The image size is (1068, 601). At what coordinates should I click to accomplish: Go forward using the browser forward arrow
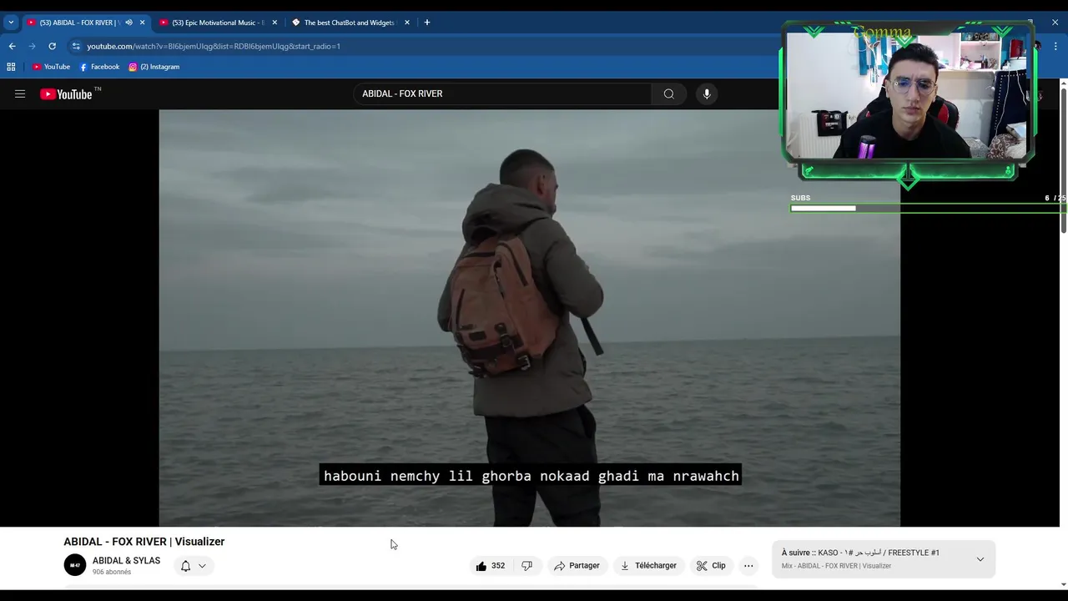click(32, 46)
